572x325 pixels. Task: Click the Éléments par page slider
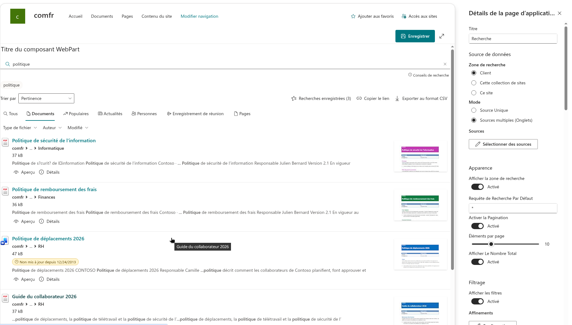[505, 244]
